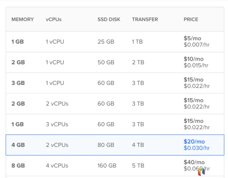This screenshot has width=228, height=178.
Task: Click the 25 GB SSD disk cell
Action: (106, 42)
